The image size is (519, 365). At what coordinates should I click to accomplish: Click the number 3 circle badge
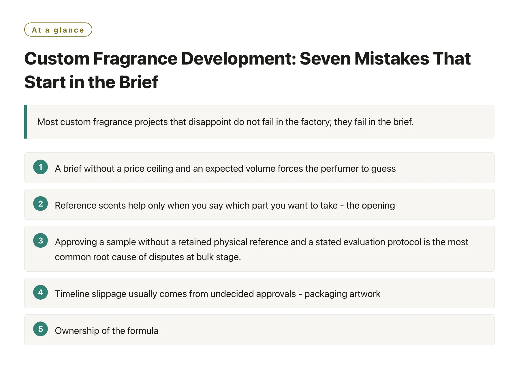(x=40, y=241)
